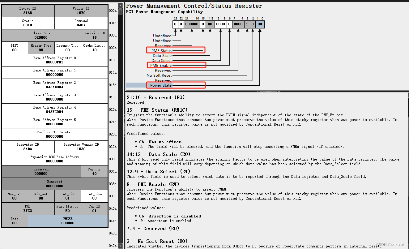The height and width of the screenshot is (249, 409).
Task: Click the Next_Item... 50 cell
Action: click(68, 209)
